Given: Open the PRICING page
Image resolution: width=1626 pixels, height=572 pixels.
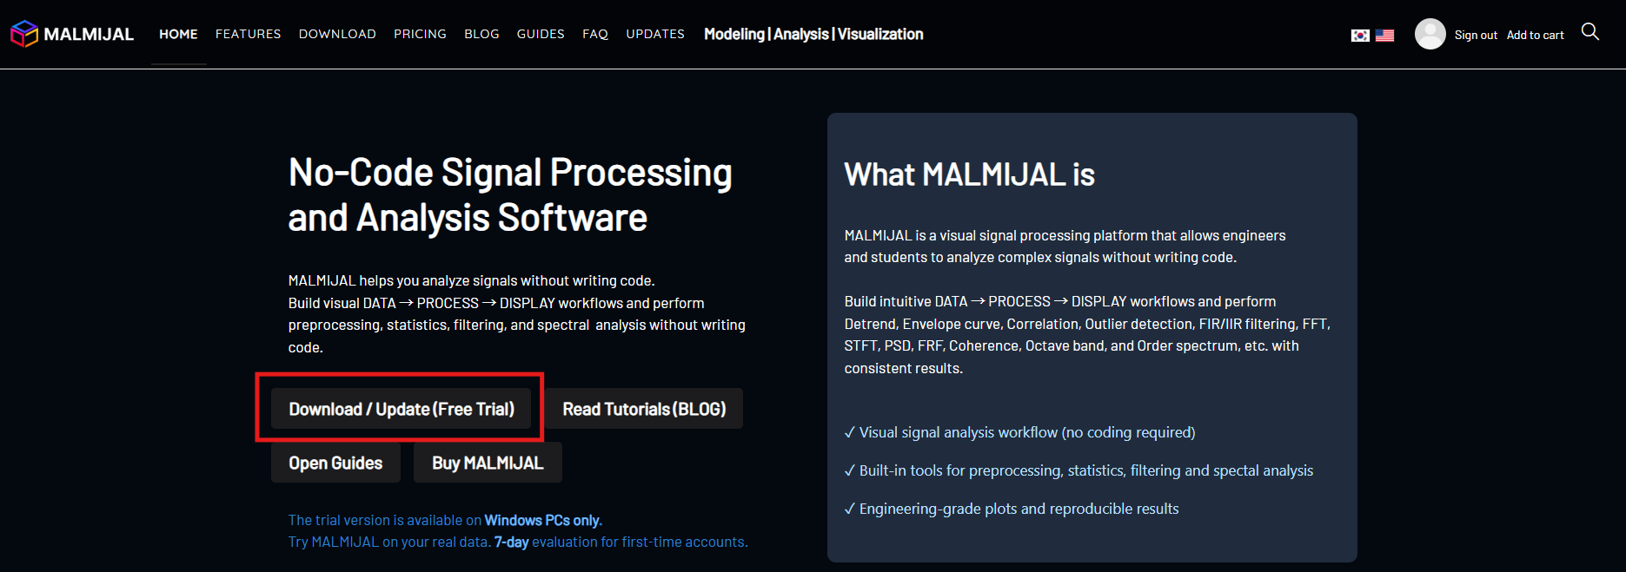Looking at the screenshot, I should point(420,34).
